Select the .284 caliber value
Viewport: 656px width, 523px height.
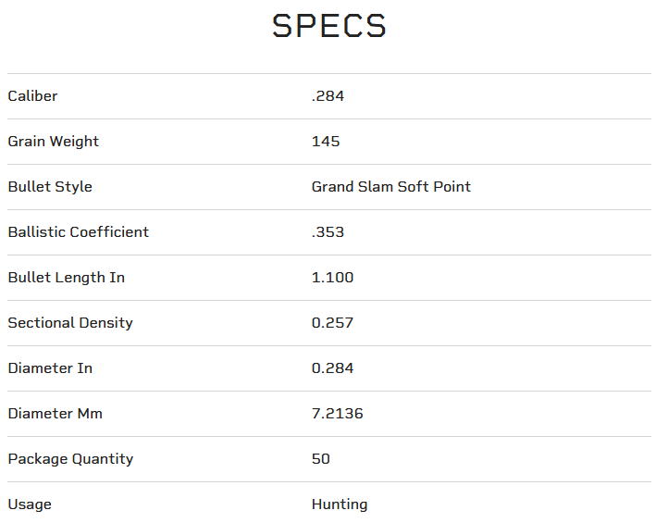(x=328, y=96)
